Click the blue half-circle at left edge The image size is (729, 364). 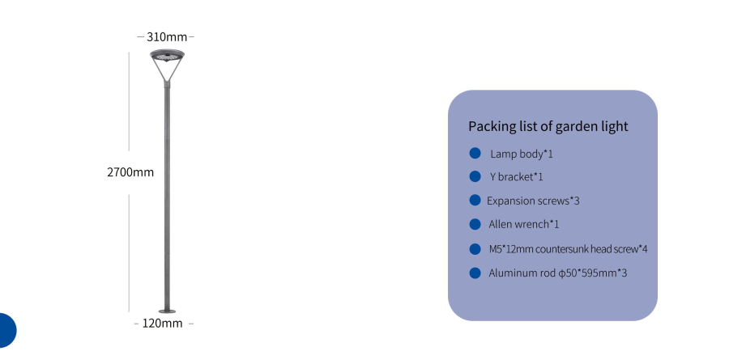pos(6,330)
